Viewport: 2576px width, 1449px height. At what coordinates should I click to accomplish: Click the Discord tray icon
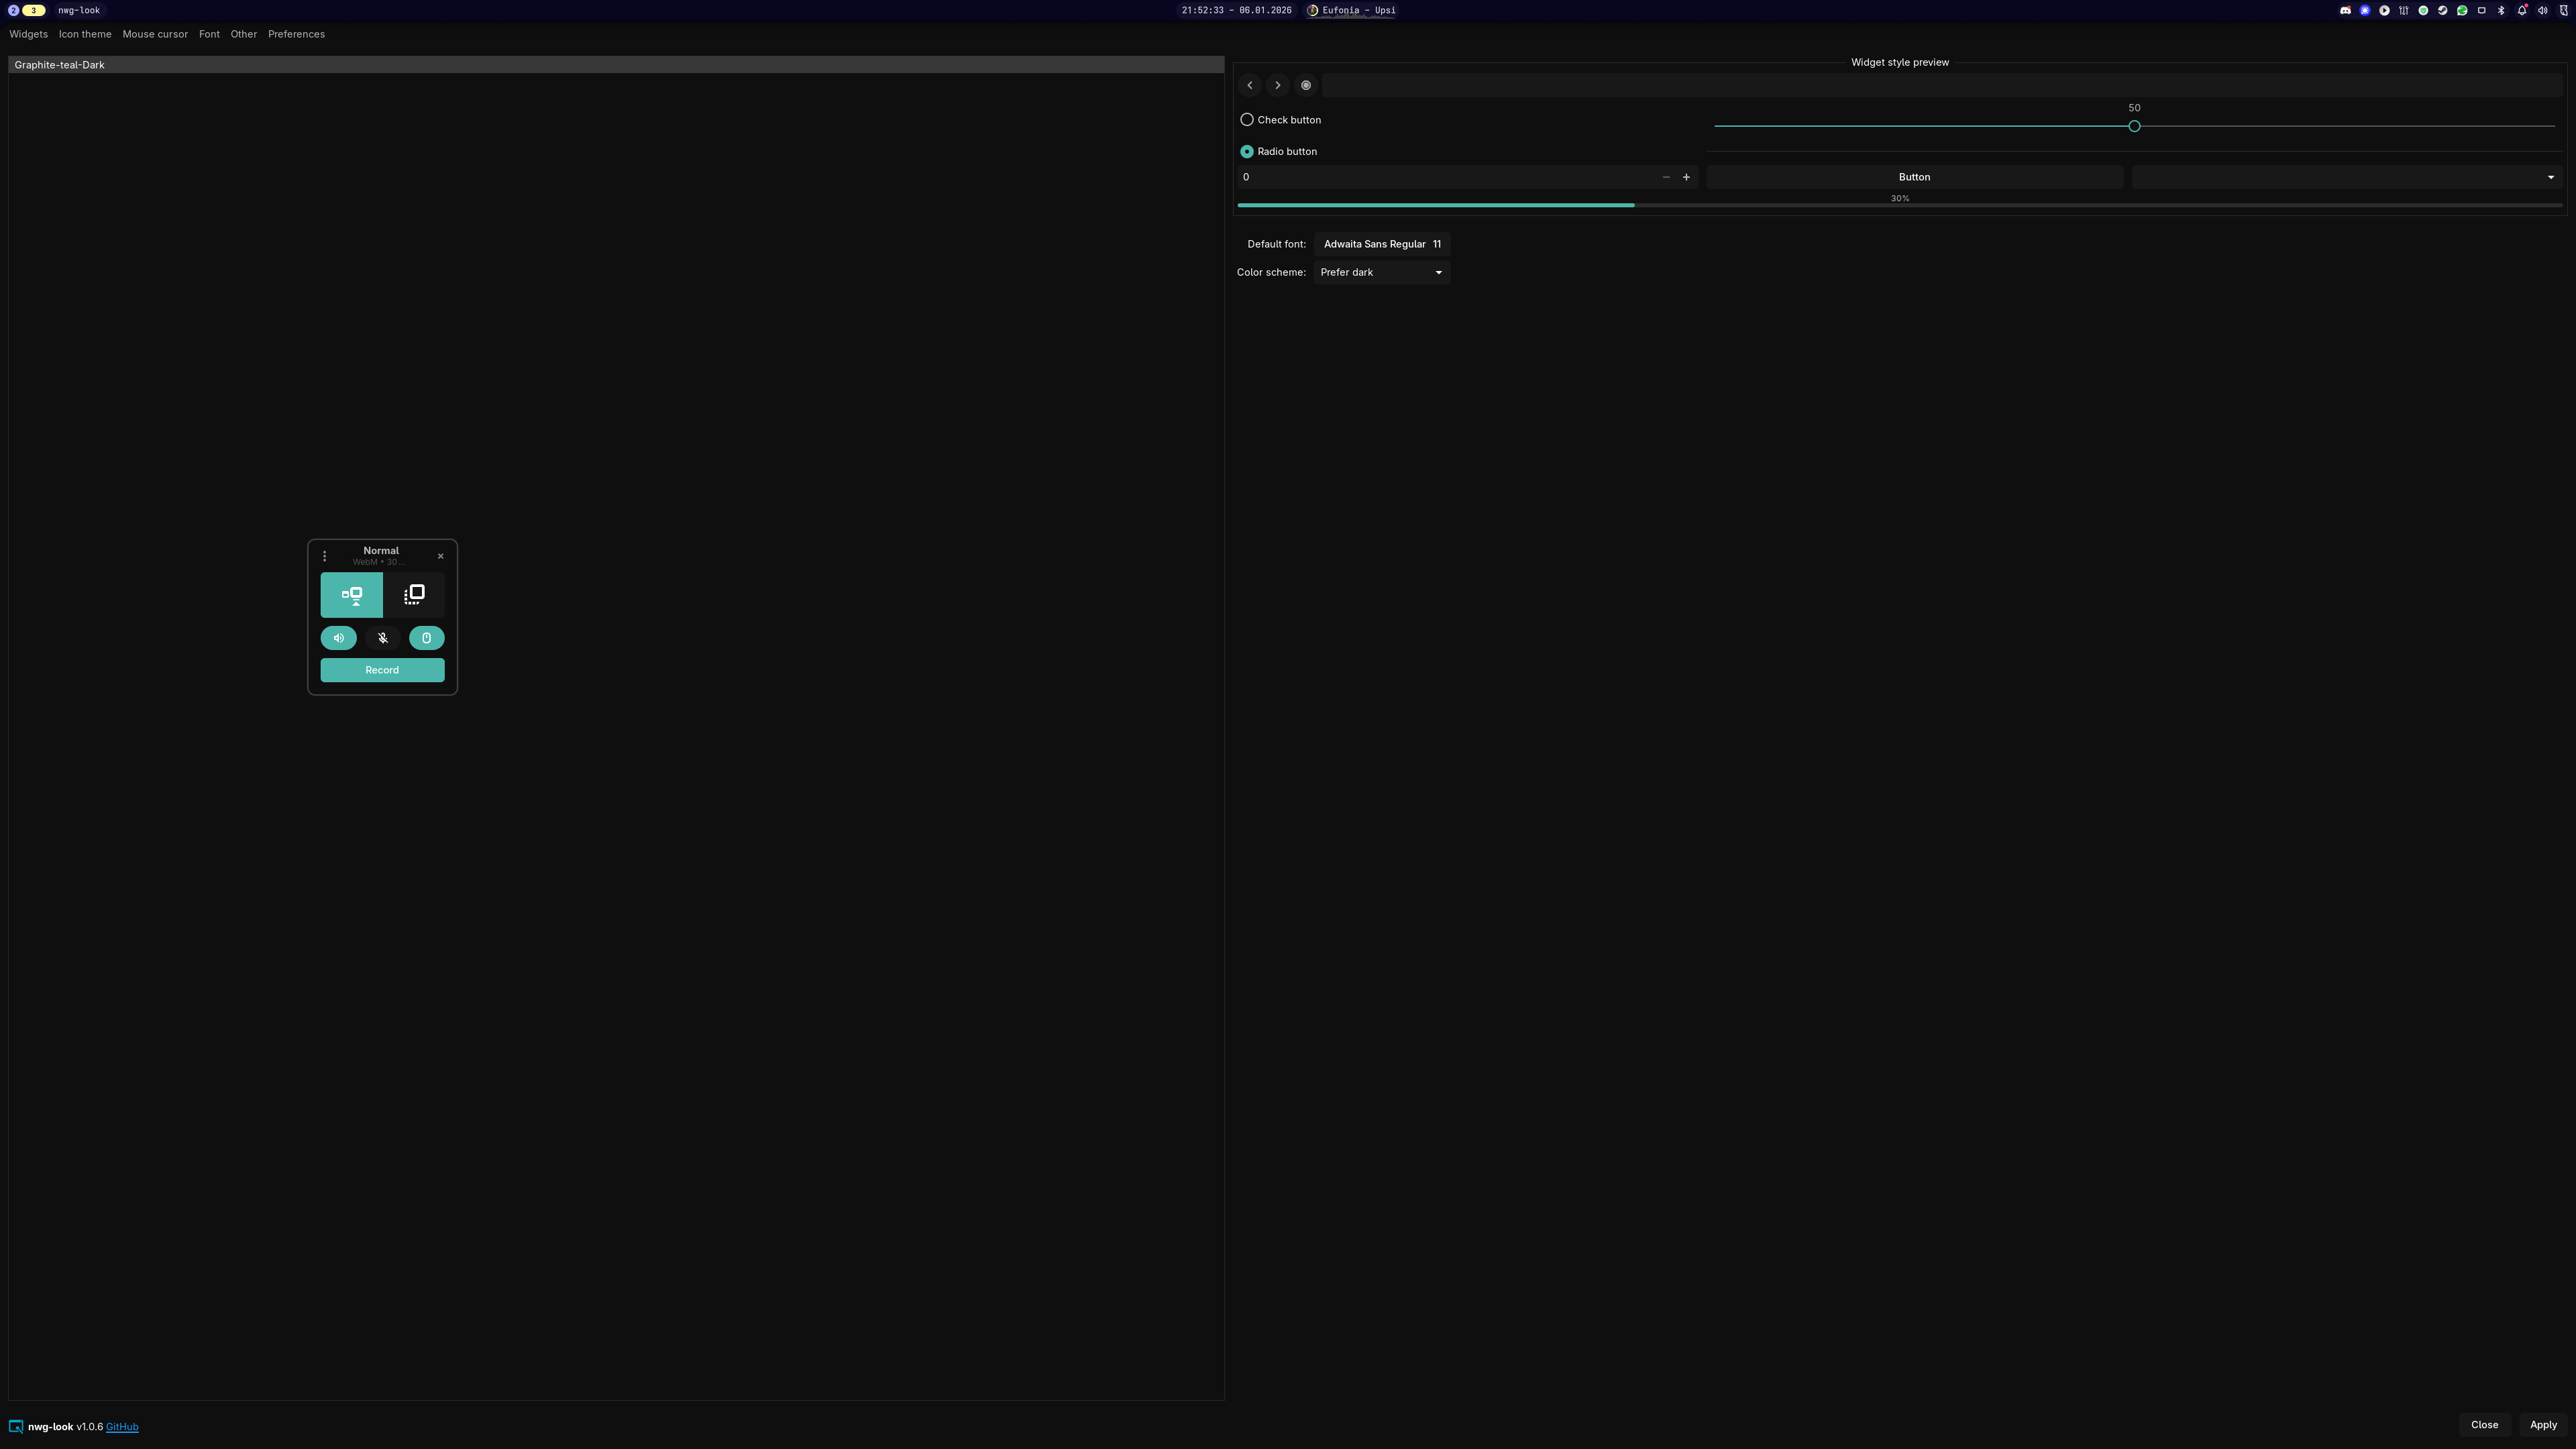[2345, 11]
